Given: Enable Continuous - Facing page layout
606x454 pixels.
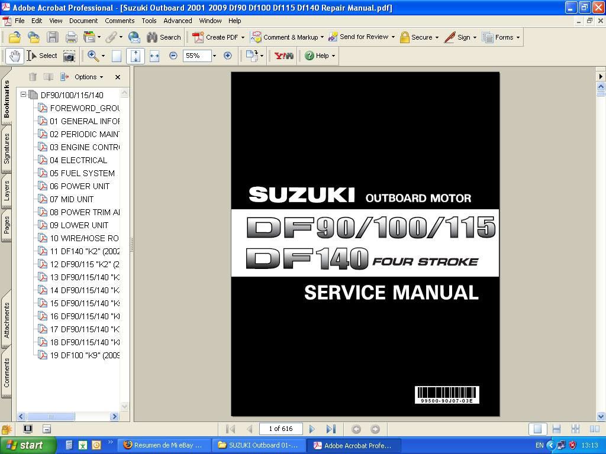Looking at the screenshot, I should coord(575,429).
